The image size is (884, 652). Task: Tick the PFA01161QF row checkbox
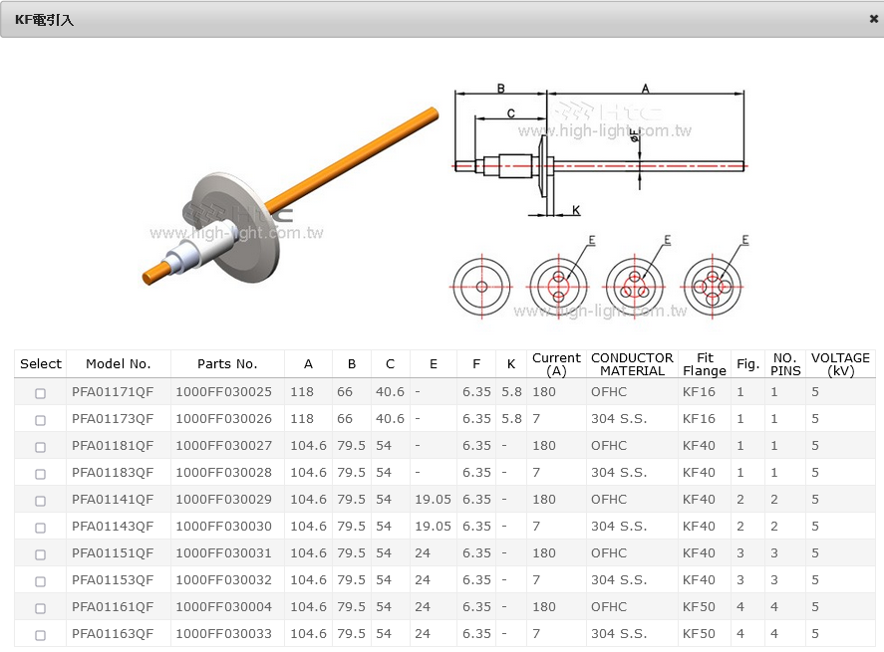[41, 608]
